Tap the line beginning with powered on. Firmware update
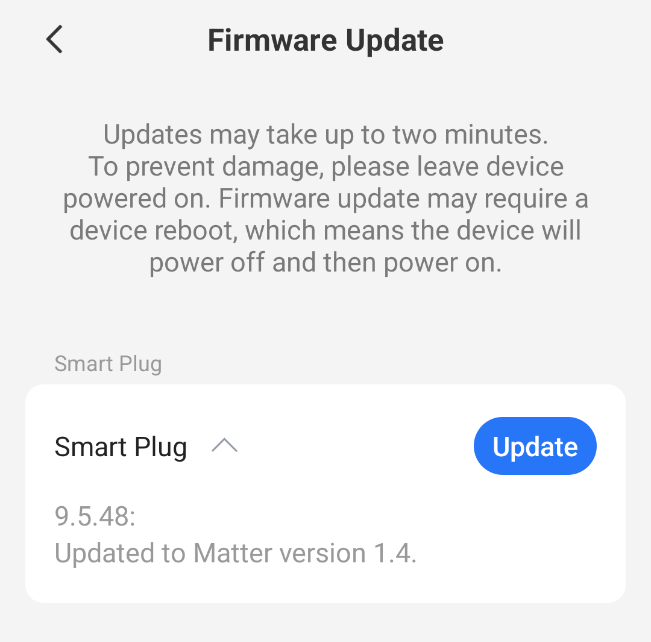Viewport: 651px width, 642px height. point(325,199)
